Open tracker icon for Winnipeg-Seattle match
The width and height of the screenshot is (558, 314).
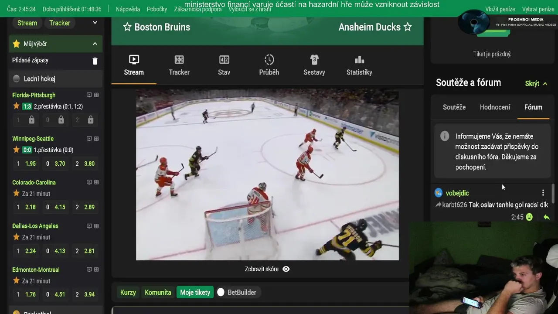pyautogui.click(x=96, y=139)
